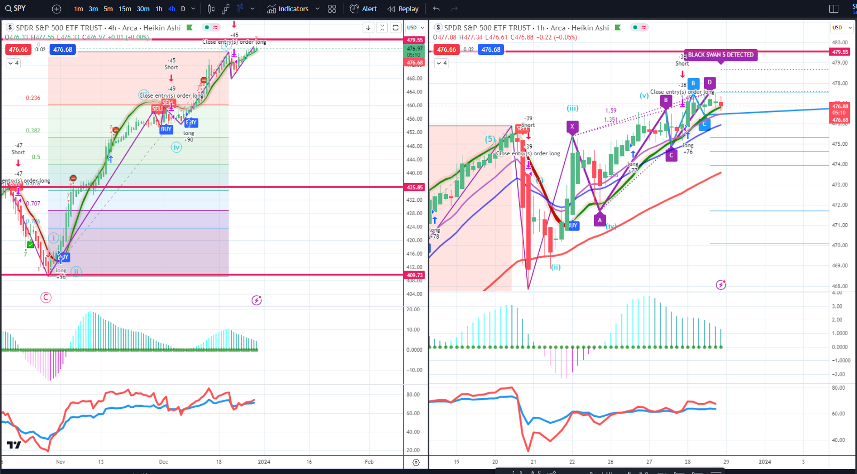Viewport: 857px width, 474px height.
Task: Choose the bars chart style icon
Action: tap(211, 9)
